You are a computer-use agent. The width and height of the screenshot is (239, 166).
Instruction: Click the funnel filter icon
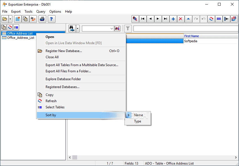pos(128,28)
